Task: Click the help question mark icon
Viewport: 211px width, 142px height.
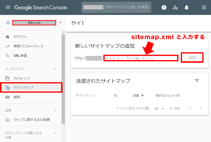Action: (164, 7)
